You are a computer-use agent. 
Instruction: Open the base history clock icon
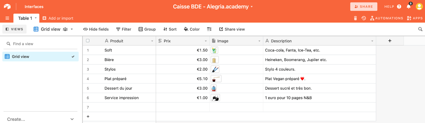pos(364,18)
